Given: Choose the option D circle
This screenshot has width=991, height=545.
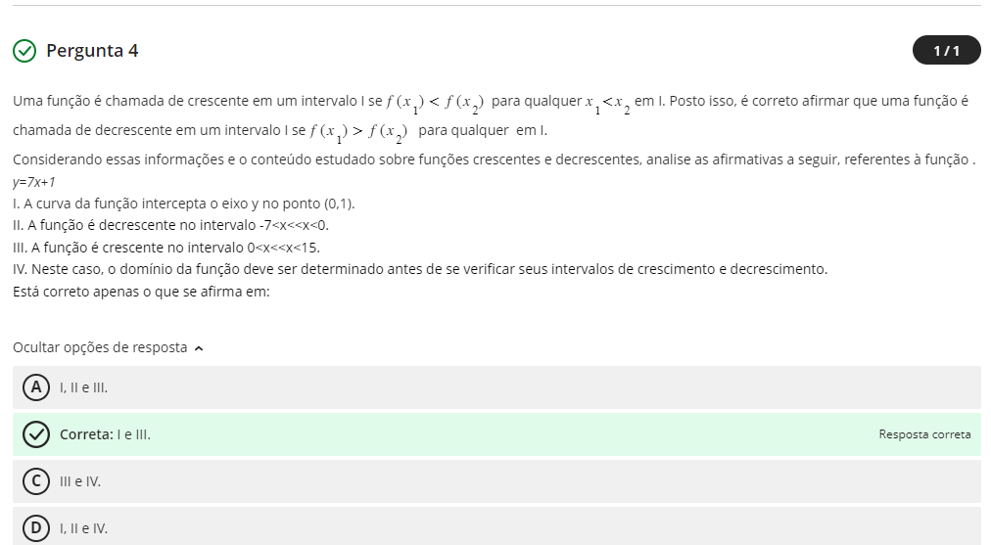Looking at the screenshot, I should [36, 528].
